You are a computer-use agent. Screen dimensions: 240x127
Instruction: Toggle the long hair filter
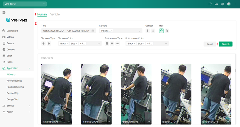(x=167, y=31)
